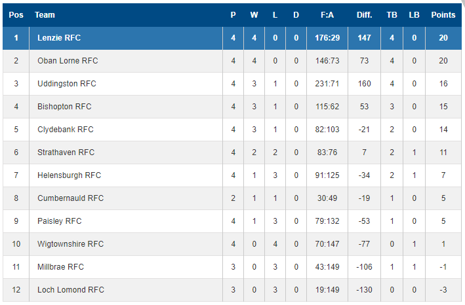
Task: Click the LB column header
Action: (414, 15)
